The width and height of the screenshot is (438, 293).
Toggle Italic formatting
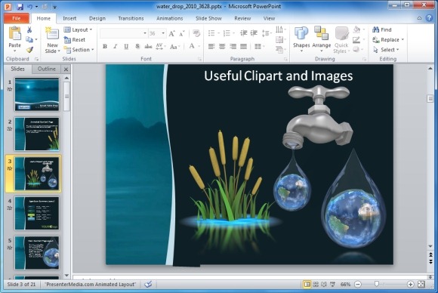(115, 46)
